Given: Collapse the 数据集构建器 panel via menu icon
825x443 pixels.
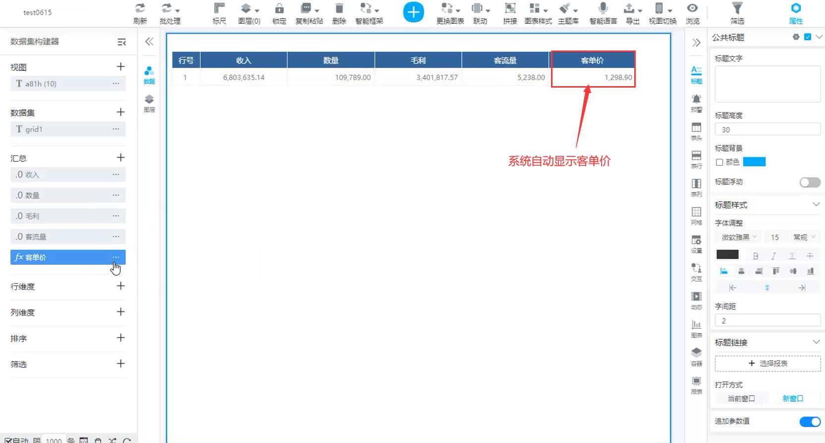Looking at the screenshot, I should 121,42.
